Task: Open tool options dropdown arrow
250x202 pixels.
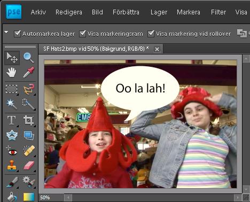Action: pos(6,32)
